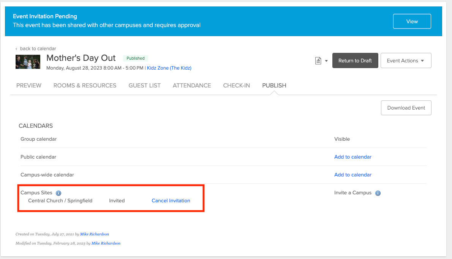Expand the arrow beside the report icon
This screenshot has width=452, height=259.
click(x=326, y=61)
